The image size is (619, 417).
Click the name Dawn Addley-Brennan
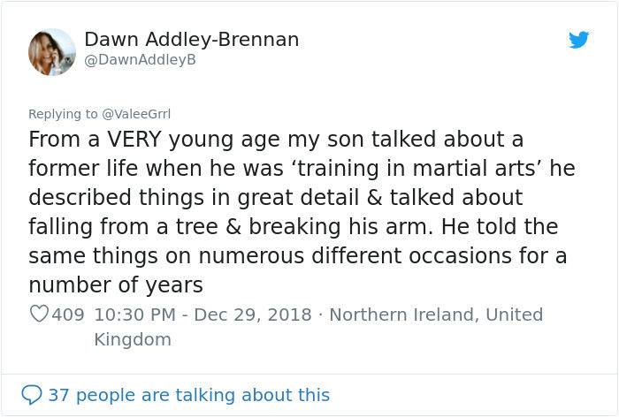[x=191, y=40]
